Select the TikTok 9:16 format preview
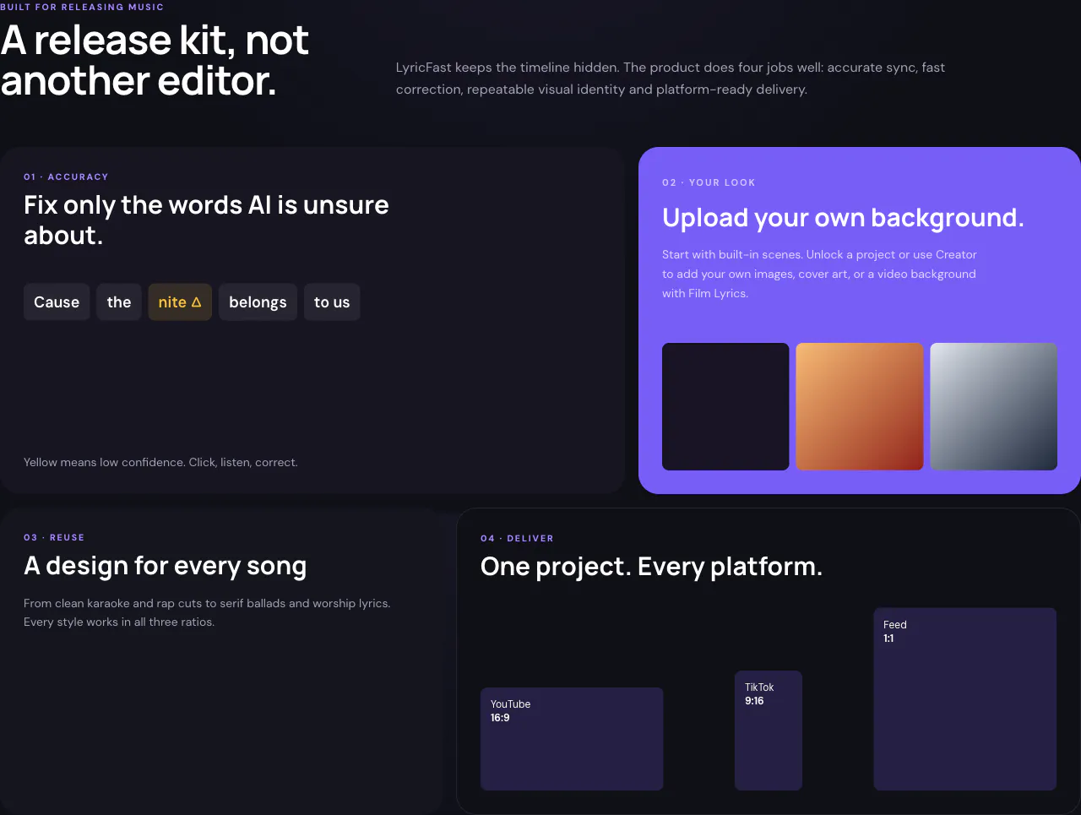1081x815 pixels. pyautogui.click(x=769, y=731)
